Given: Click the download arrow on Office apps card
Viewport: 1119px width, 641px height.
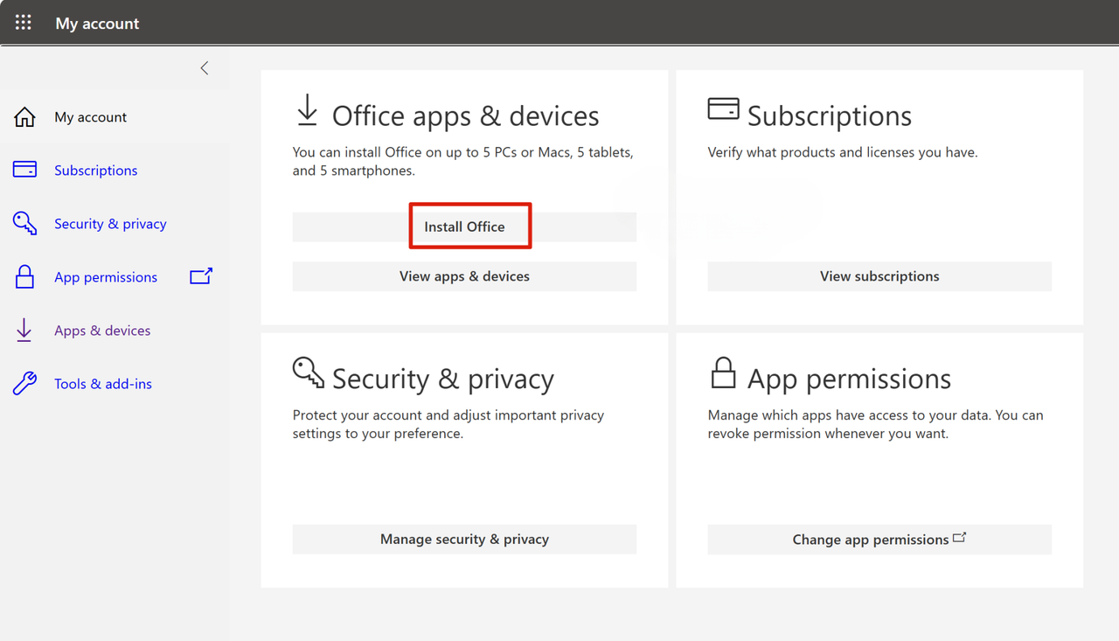Looking at the screenshot, I should pyautogui.click(x=306, y=109).
